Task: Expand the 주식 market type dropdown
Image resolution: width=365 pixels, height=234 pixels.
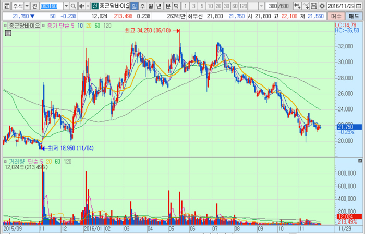Action: point(26,6)
